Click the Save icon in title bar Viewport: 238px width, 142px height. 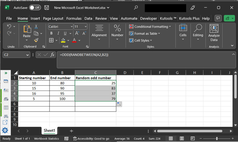pos(47,7)
